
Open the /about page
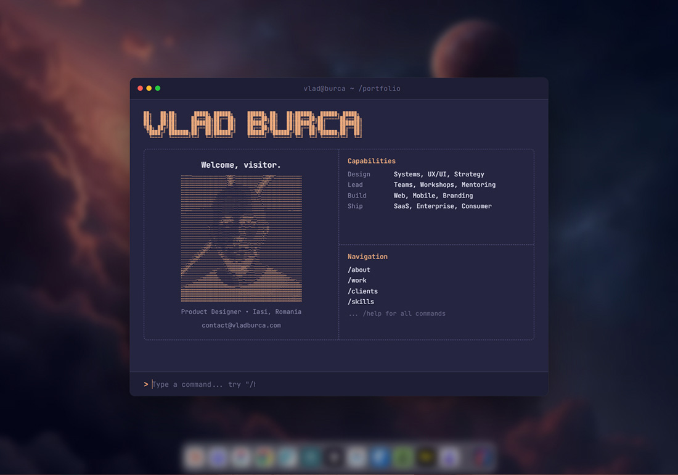(x=358, y=270)
